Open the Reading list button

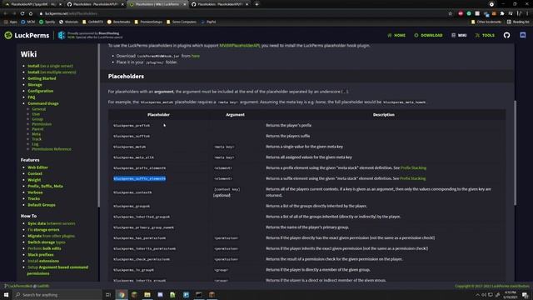click(518, 22)
